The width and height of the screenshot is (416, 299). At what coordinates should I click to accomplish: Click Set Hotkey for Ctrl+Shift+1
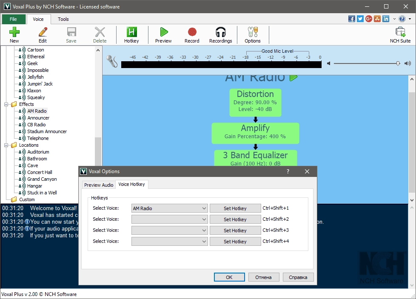[x=235, y=208]
